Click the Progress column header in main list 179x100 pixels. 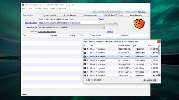point(53,35)
